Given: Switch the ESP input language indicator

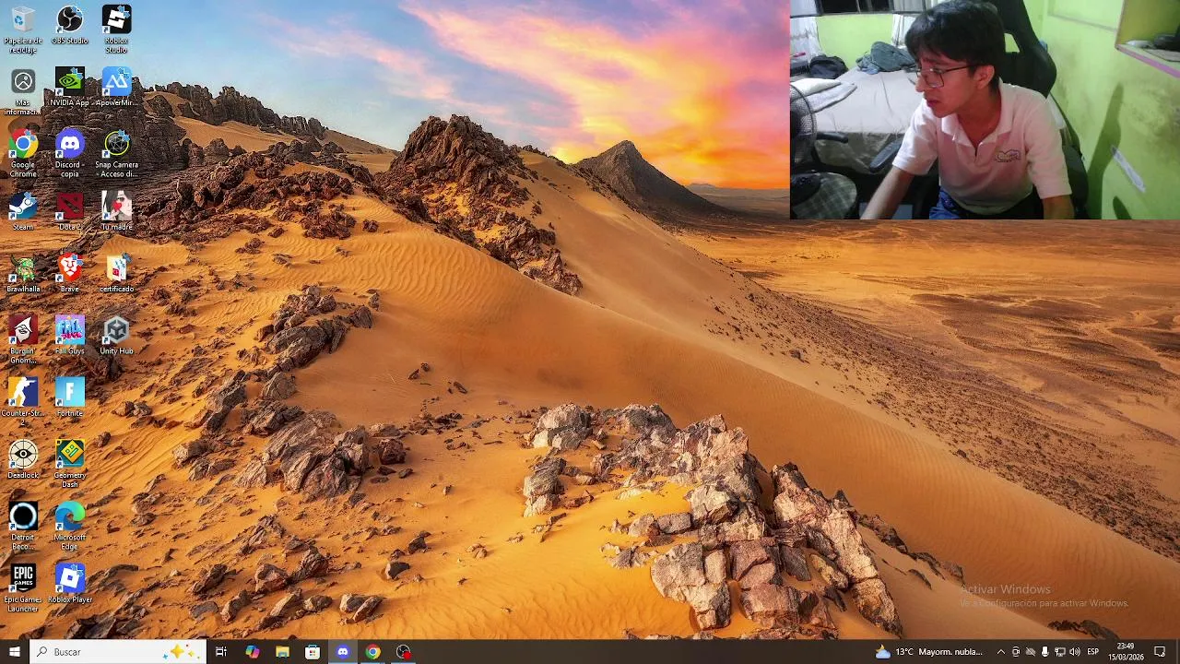Looking at the screenshot, I should point(1092,652).
